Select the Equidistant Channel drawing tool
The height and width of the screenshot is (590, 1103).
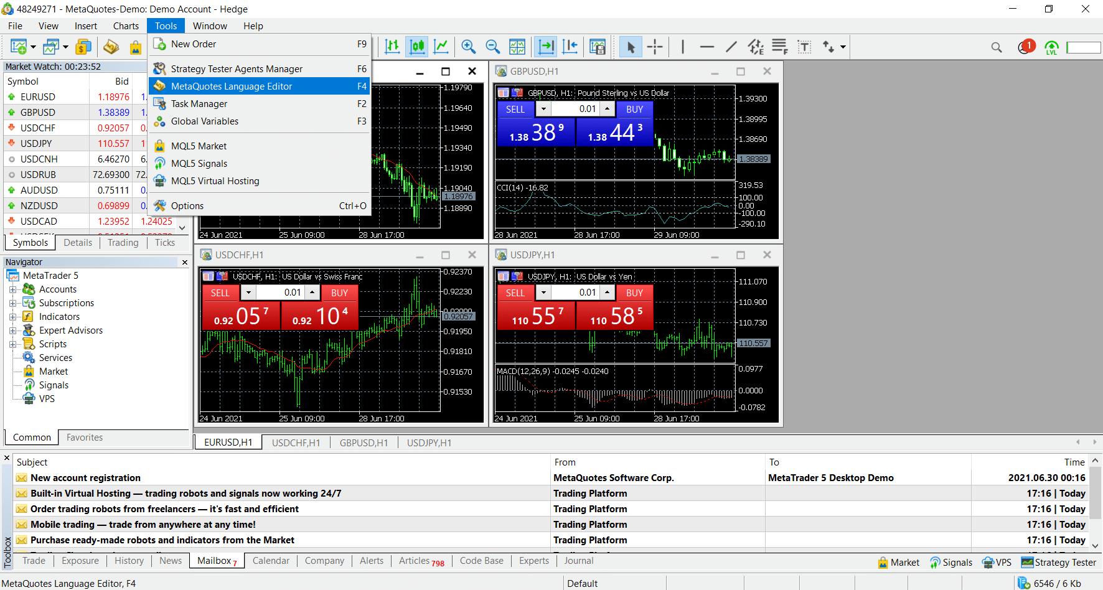tap(756, 47)
